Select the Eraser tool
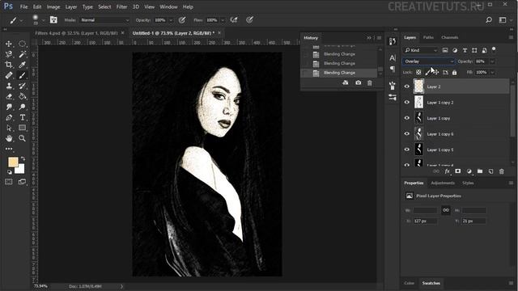 (x=9, y=96)
